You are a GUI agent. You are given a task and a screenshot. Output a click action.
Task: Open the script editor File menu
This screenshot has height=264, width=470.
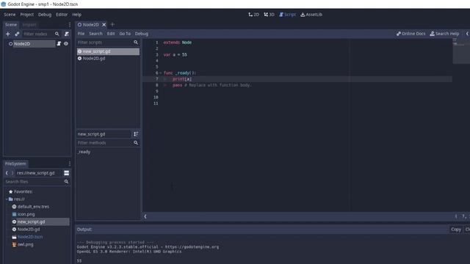(x=81, y=34)
